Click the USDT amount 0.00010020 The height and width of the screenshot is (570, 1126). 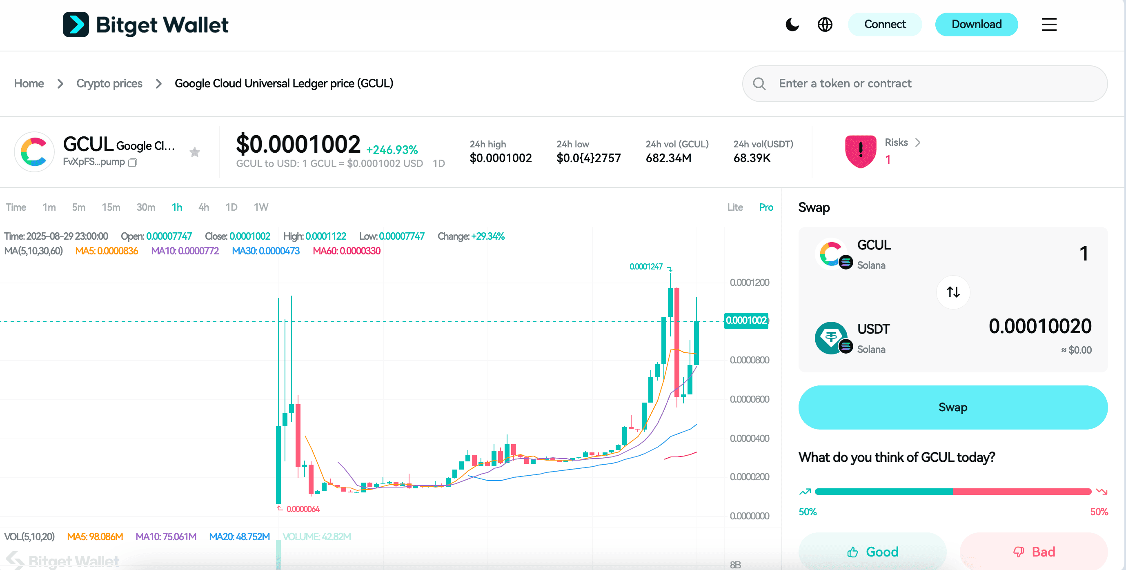(x=1040, y=326)
